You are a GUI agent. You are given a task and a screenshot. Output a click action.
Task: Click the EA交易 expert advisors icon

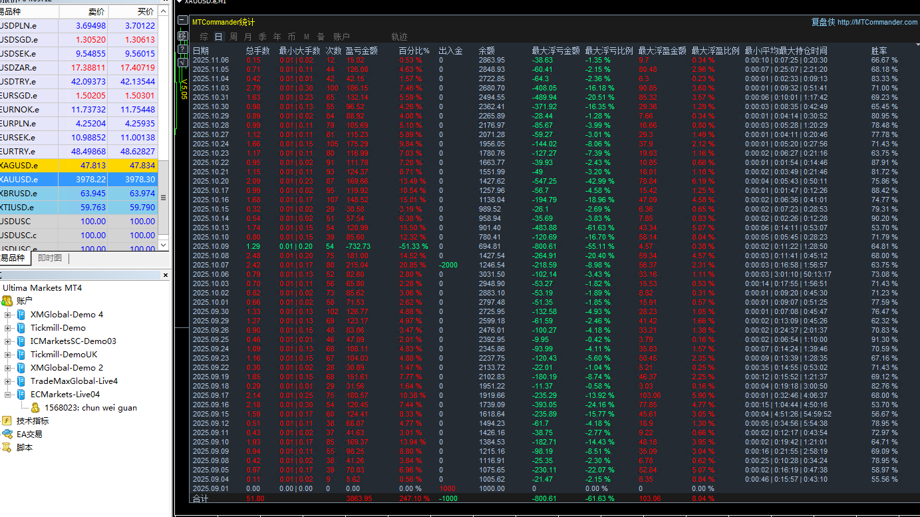(x=7, y=434)
